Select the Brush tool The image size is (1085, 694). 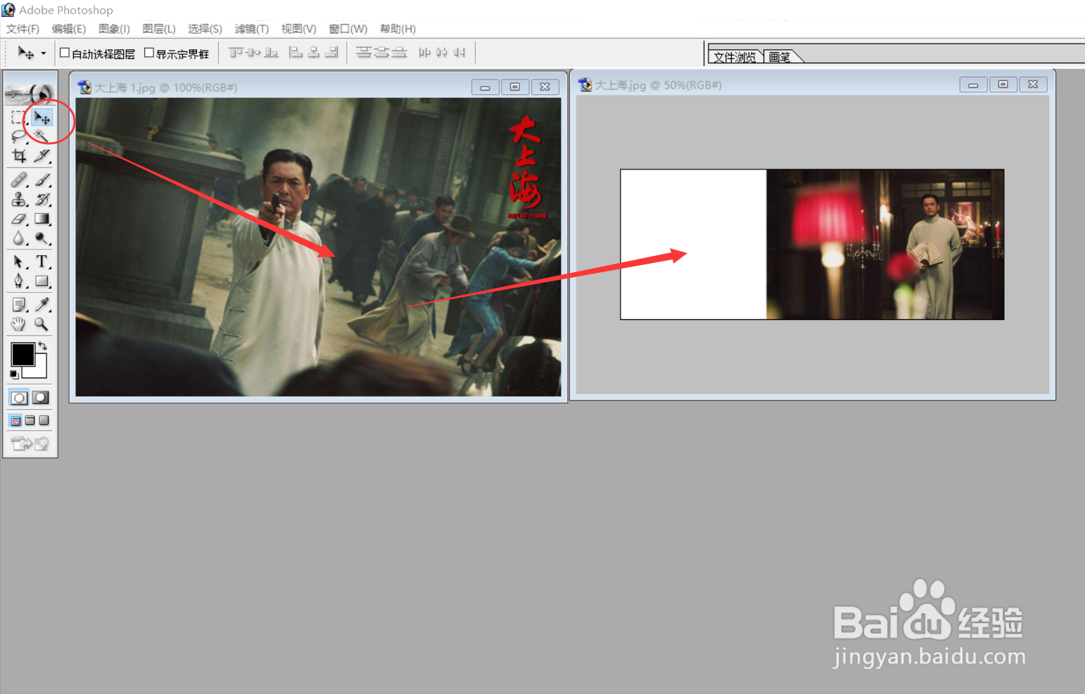pos(42,180)
